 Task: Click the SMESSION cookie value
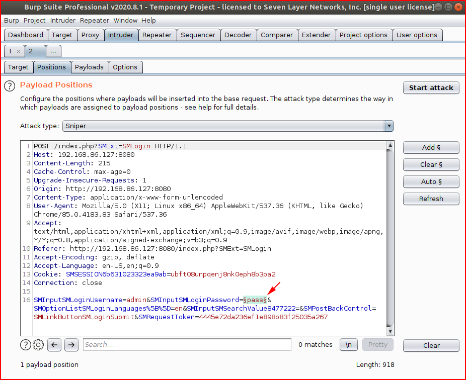tap(223, 274)
